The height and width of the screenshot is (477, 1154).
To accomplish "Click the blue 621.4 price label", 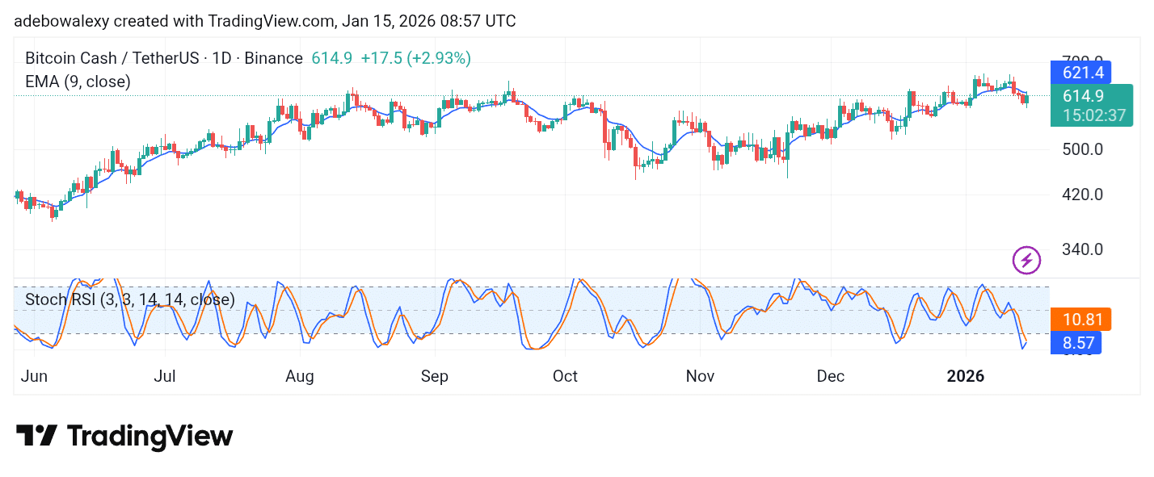I will (x=1083, y=72).
